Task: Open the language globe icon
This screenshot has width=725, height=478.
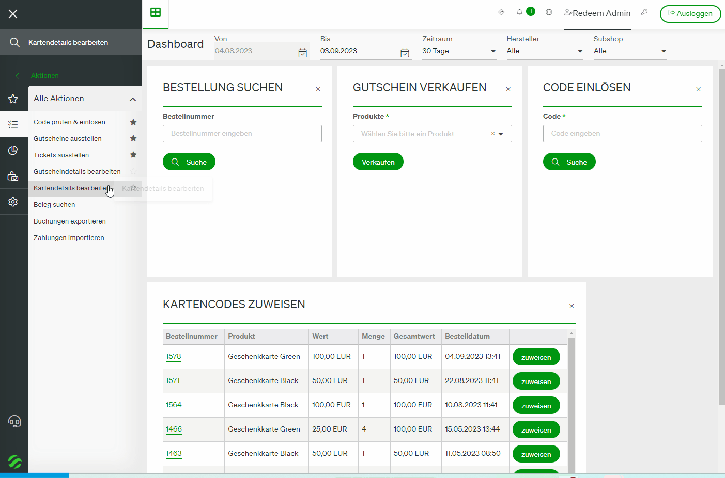Action: point(549,12)
